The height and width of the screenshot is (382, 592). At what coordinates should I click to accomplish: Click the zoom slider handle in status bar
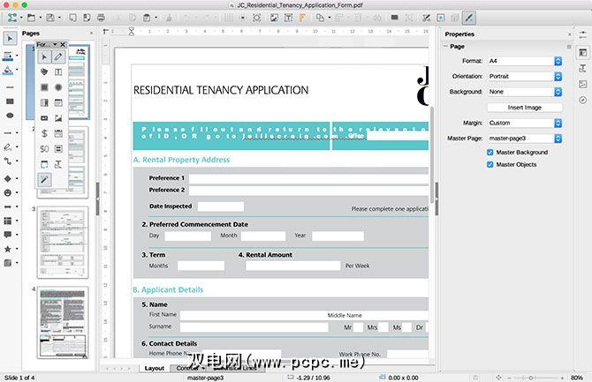tap(531, 378)
